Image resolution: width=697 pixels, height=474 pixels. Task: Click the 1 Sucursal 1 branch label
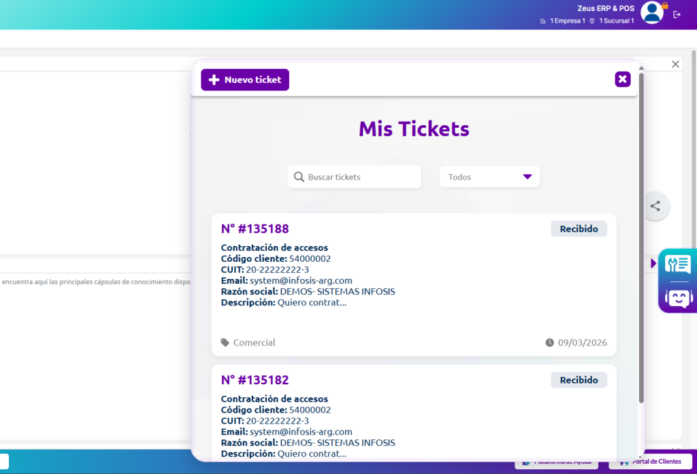pos(616,21)
